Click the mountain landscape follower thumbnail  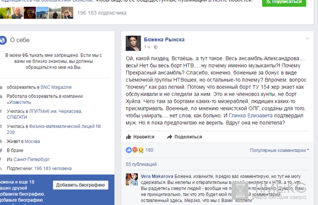(x=42, y=13)
